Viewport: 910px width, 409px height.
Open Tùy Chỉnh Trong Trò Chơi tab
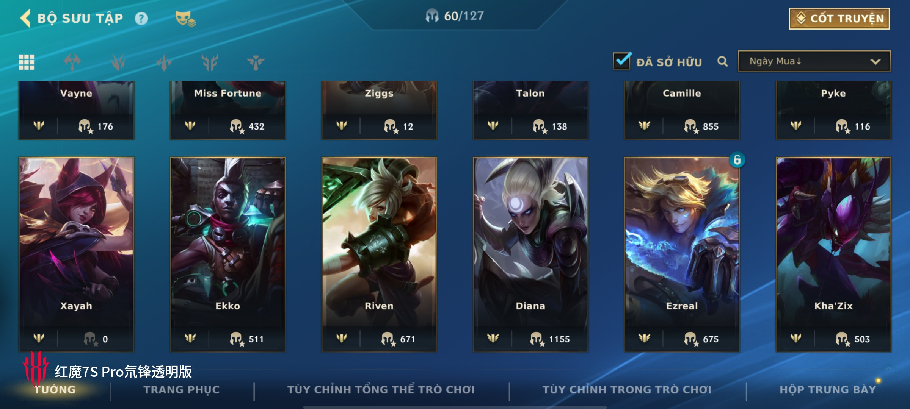tap(627, 390)
